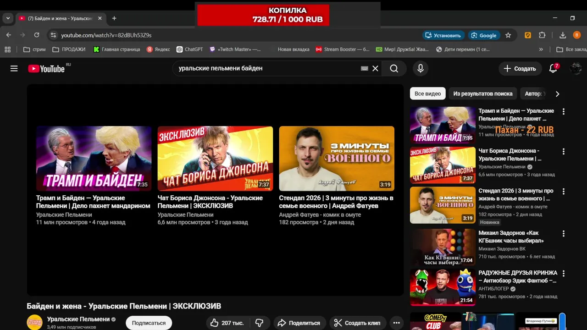
Task: Open sidebar Михаил Задорнов video thumbnail
Action: (443, 247)
